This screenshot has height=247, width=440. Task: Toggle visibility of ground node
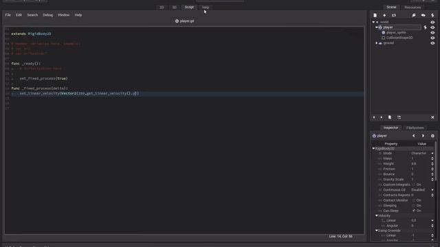point(432,43)
